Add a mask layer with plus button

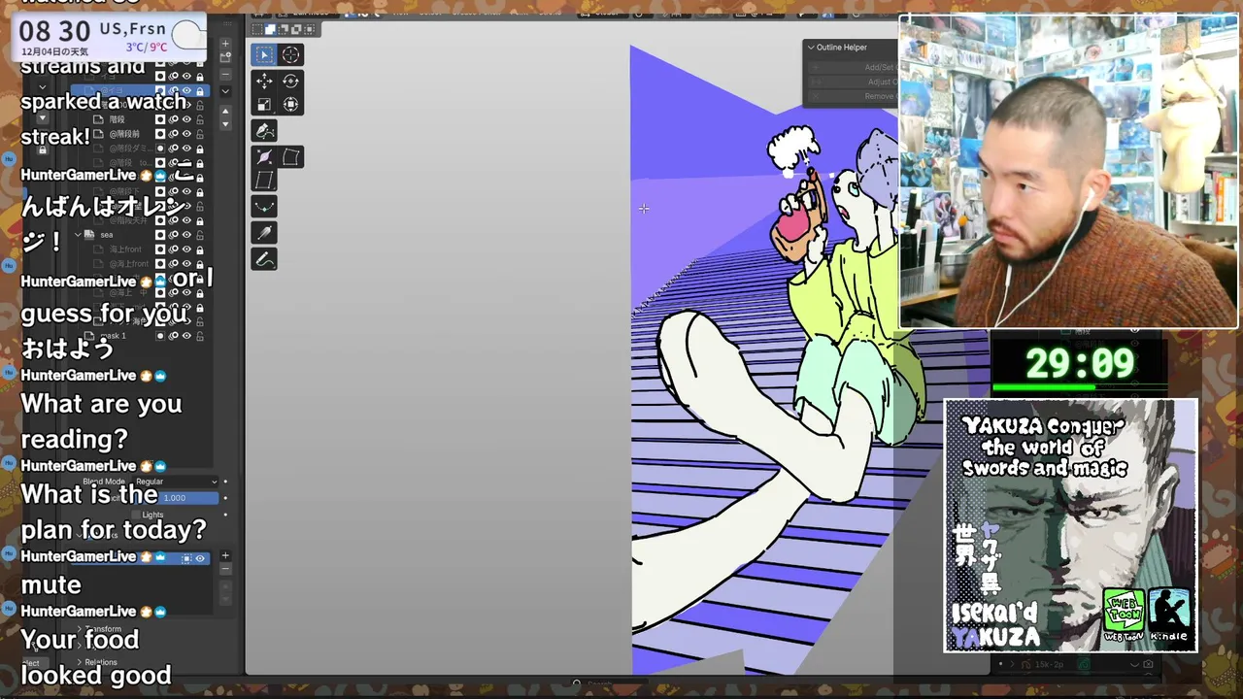pos(225,555)
